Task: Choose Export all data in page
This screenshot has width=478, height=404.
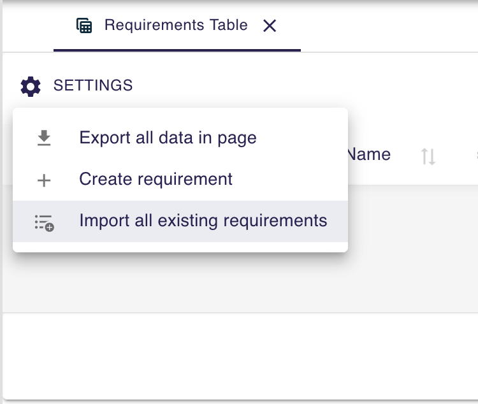Action: (x=168, y=138)
